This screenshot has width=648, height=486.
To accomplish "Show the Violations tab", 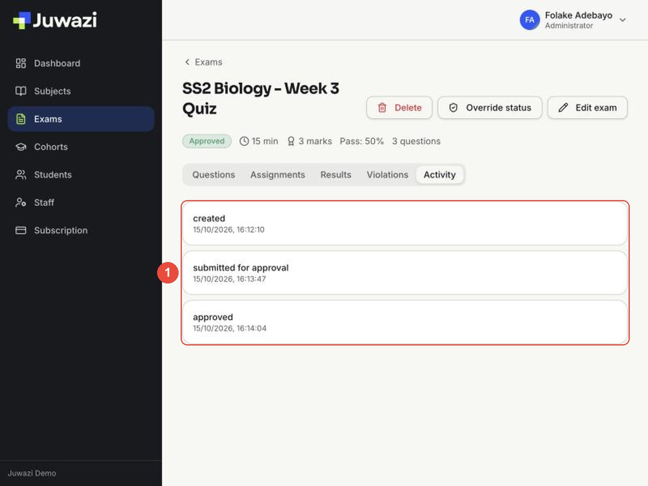I will [388, 175].
